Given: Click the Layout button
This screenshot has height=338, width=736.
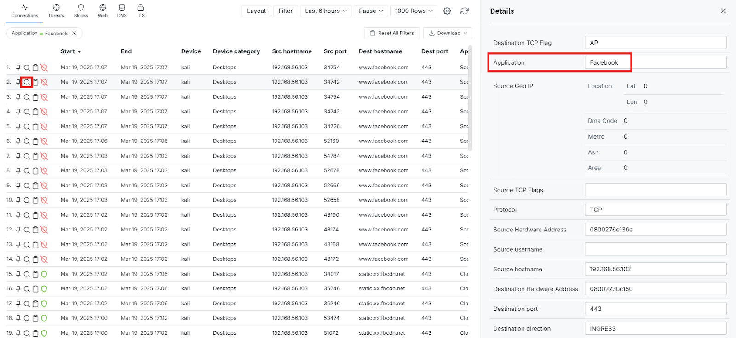Looking at the screenshot, I should [x=256, y=11].
